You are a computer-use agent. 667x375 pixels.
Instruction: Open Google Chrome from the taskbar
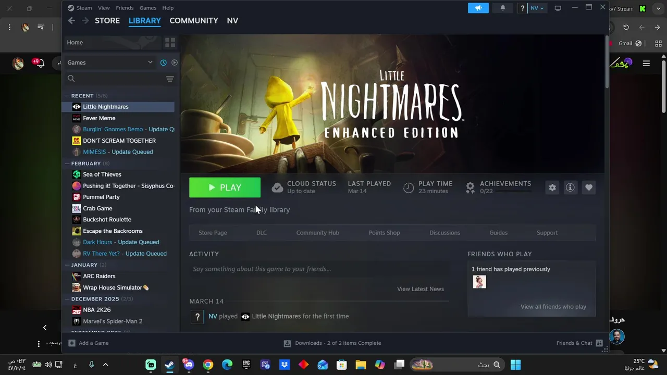[x=208, y=365]
